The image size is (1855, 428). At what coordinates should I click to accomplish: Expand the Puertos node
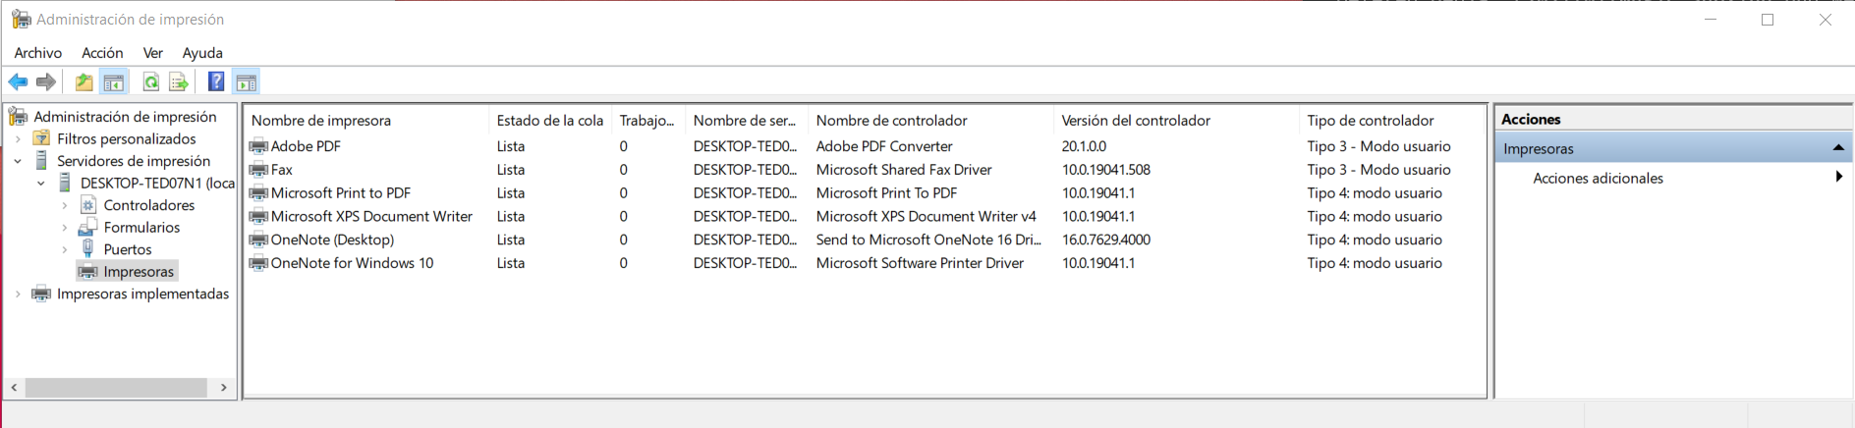click(65, 249)
